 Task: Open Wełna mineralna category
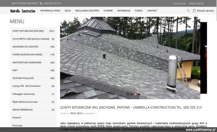point(34,110)
